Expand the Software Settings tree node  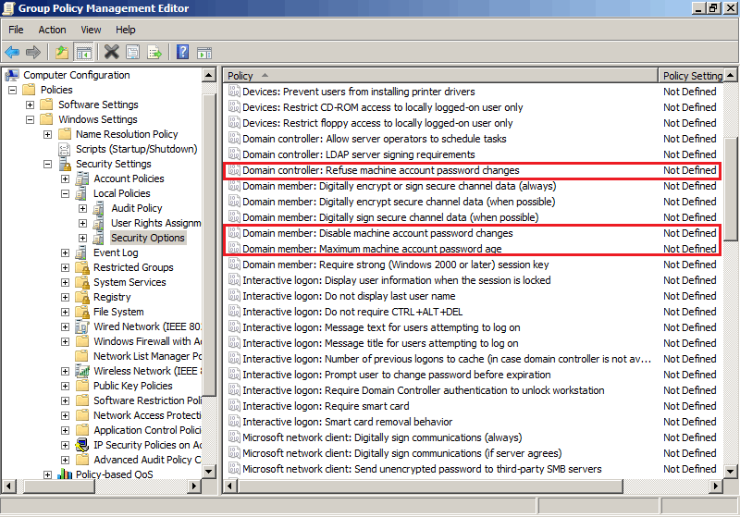(31, 105)
